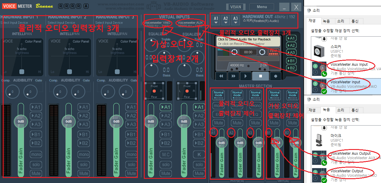Screen dimensions: 381x183
Task: Toggle B1 routing on Hardware Input 1
Action: pos(36,134)
